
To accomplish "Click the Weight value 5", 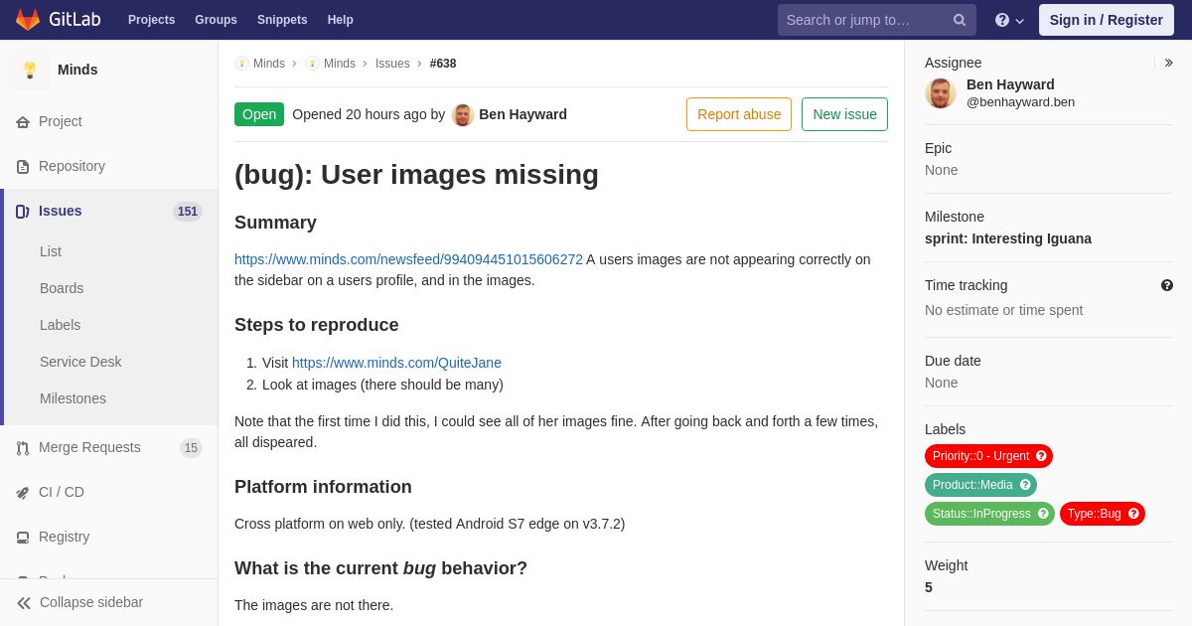I will click(x=929, y=587).
